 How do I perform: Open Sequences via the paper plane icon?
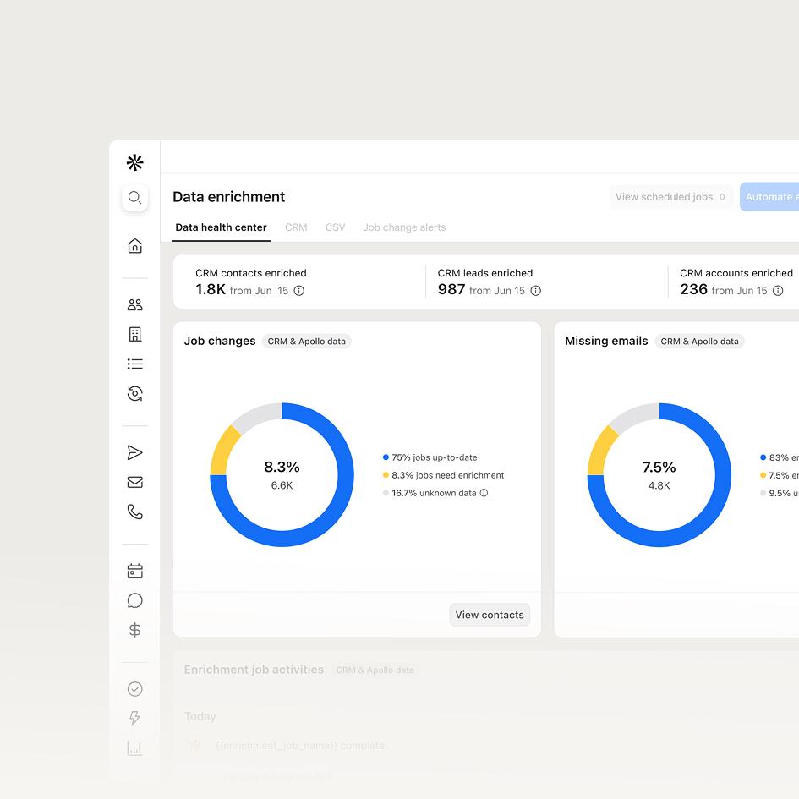[x=134, y=452]
